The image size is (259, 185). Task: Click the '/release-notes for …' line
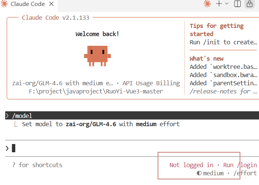tap(223, 91)
